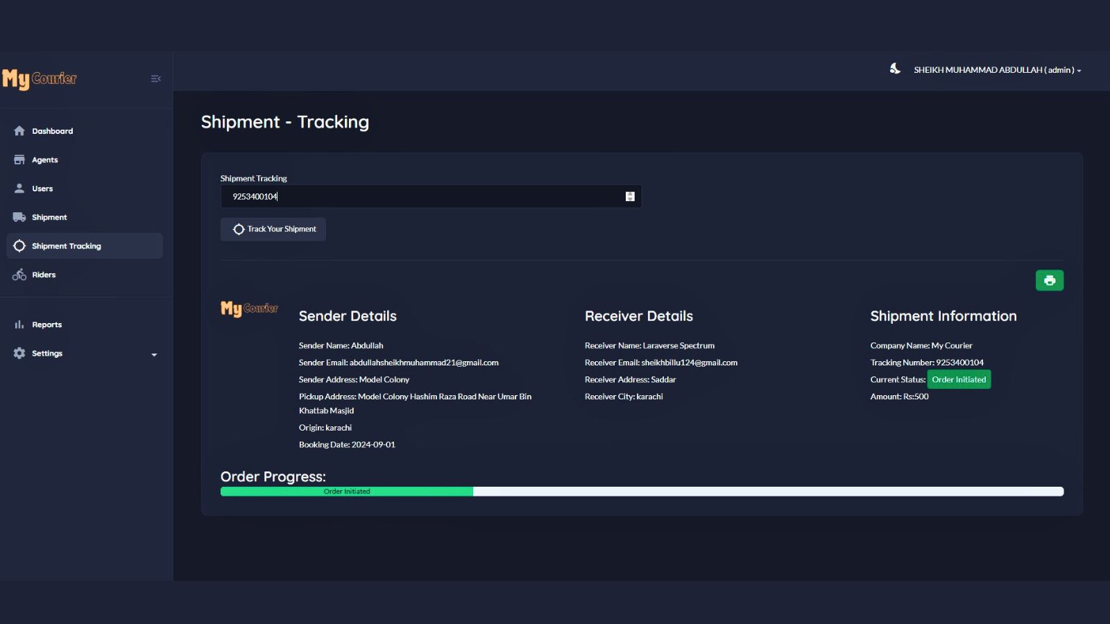Click the sender email abdullahsheikhmuhammad21@gmail.com

coord(424,363)
